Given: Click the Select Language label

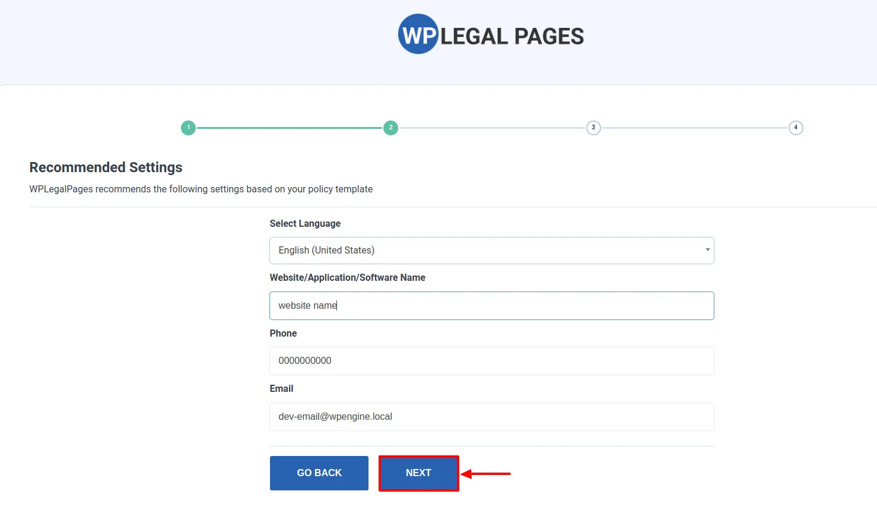Looking at the screenshot, I should (x=305, y=223).
